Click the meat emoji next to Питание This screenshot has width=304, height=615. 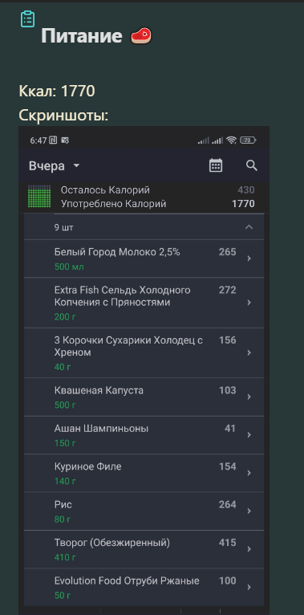[141, 35]
